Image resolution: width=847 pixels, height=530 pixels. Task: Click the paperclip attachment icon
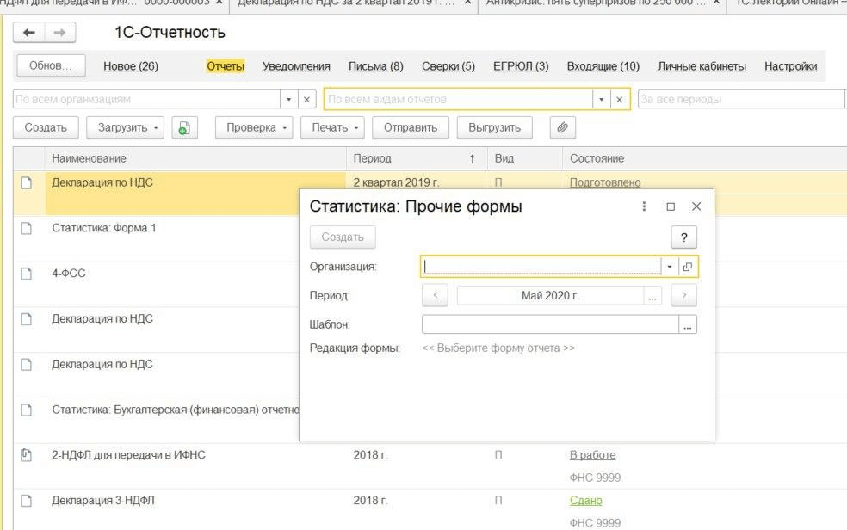(562, 127)
